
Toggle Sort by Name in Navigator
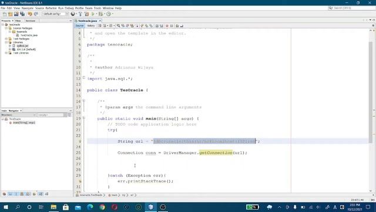41,194
